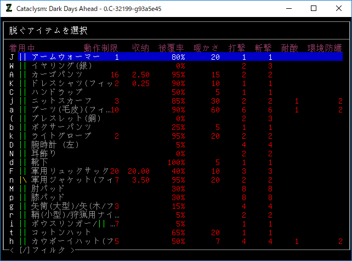The height and width of the screenshot is (261, 352).
Task: Select カウボーイハット at list bottom
Action: tap(71, 241)
